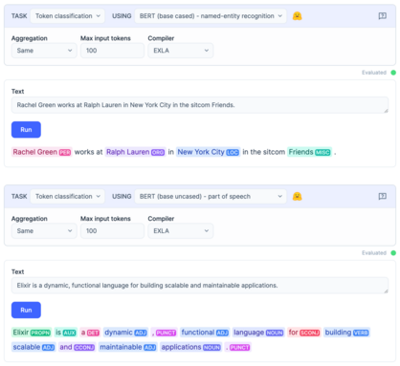Click the comma PUNCT token
Viewport: 400px width, 366px height.
(164, 333)
